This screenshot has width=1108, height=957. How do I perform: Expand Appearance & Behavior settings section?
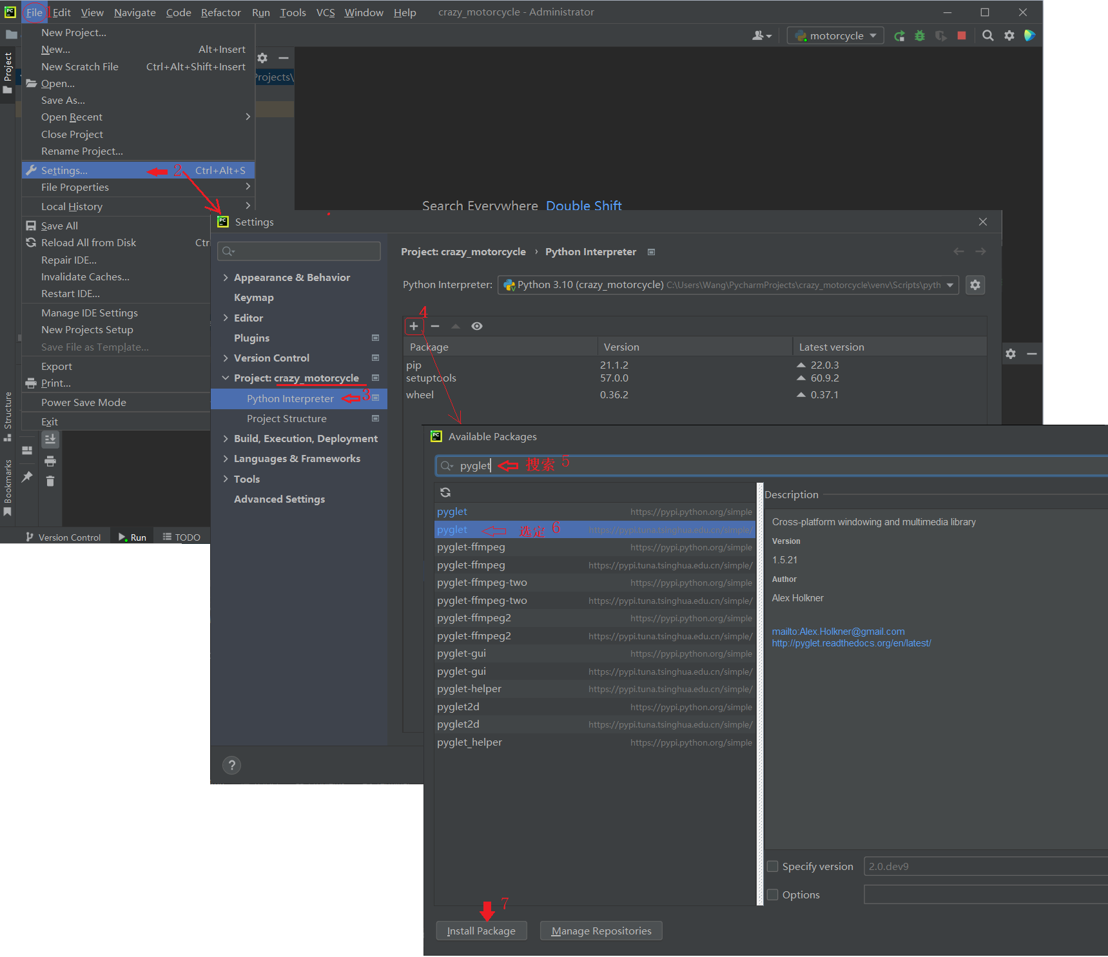coord(226,277)
